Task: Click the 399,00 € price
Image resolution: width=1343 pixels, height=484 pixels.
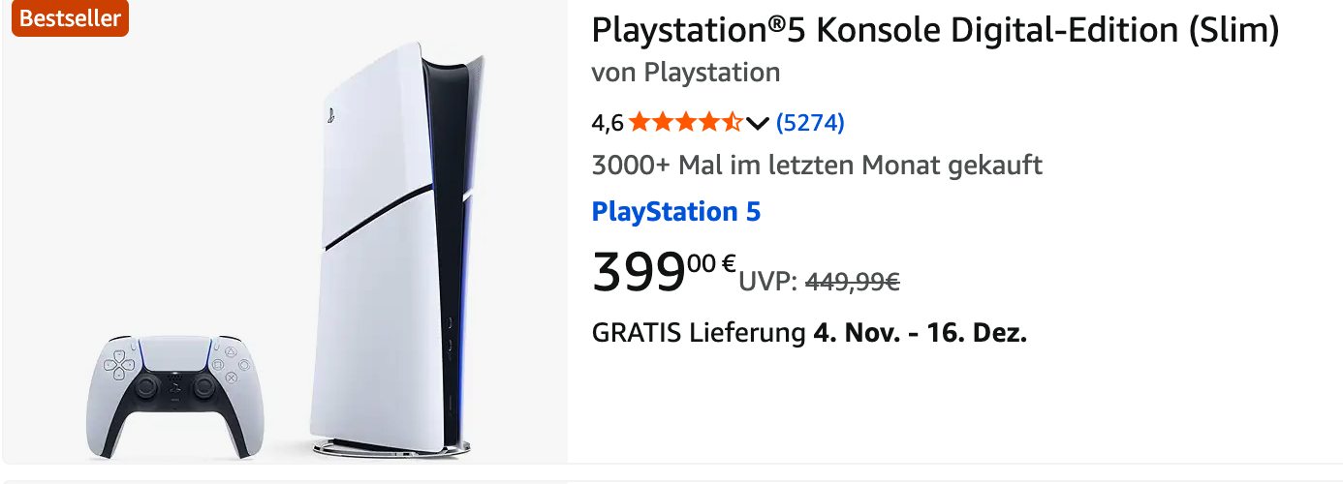Action: (664, 271)
